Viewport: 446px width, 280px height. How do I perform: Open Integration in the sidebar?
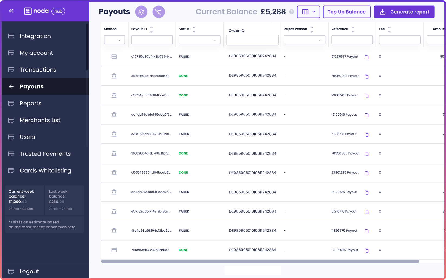tap(35, 36)
